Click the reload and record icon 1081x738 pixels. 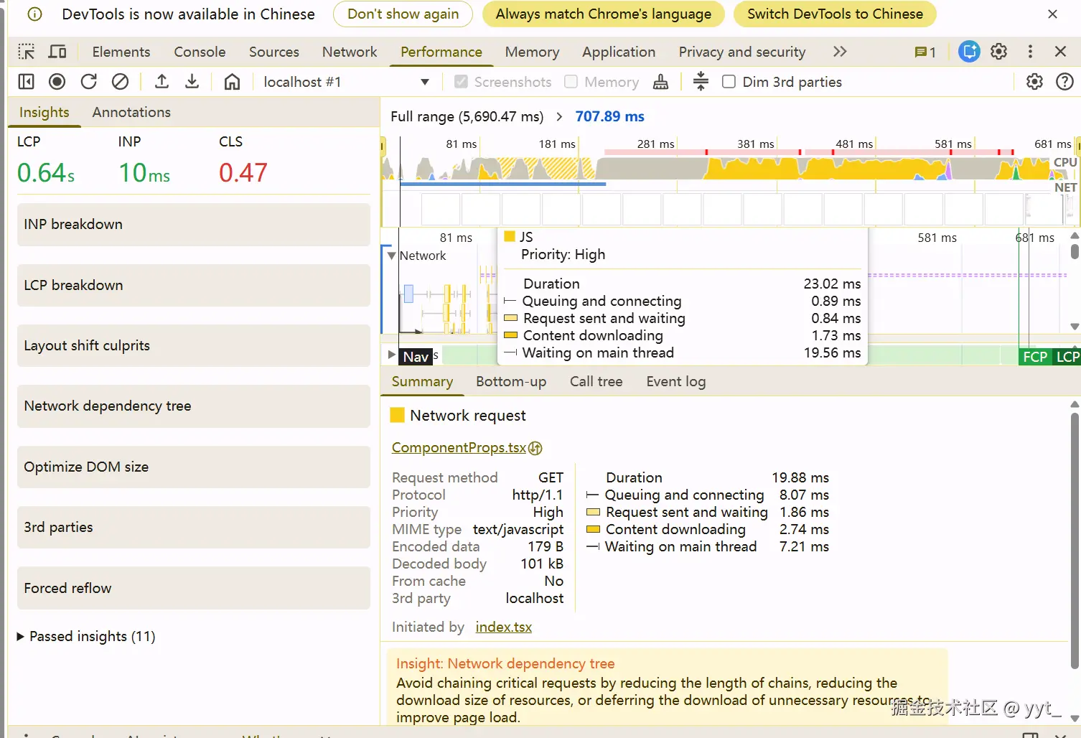point(89,82)
